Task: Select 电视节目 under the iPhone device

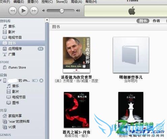Action: point(23,97)
